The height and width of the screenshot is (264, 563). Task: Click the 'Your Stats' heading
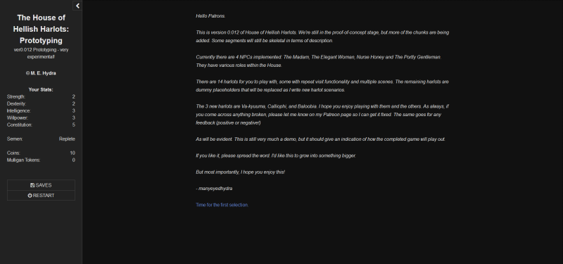pyautogui.click(x=41, y=90)
